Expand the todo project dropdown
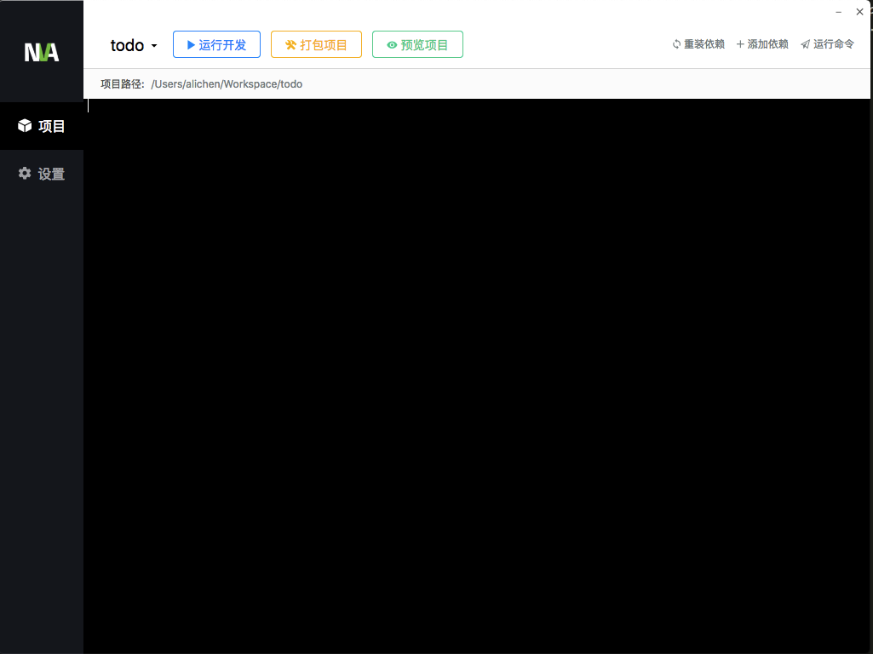 tap(134, 45)
